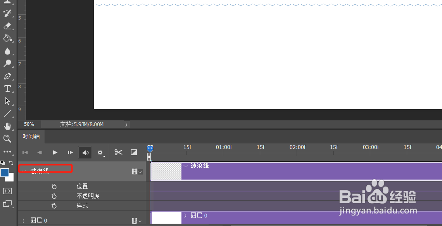Open blue foreground color picker
Viewport: 442px width, 226px height.
click(4, 172)
